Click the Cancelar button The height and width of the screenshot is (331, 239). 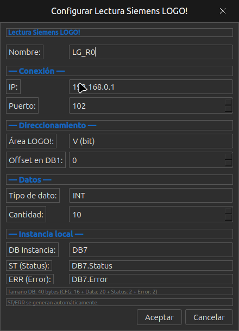pos(209,317)
